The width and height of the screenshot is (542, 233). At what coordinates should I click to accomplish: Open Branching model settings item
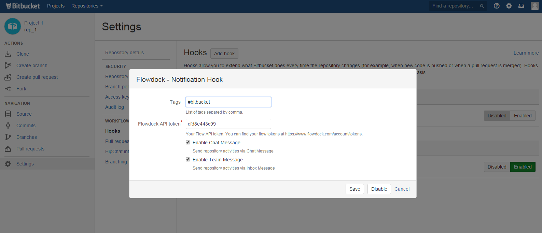(x=117, y=162)
